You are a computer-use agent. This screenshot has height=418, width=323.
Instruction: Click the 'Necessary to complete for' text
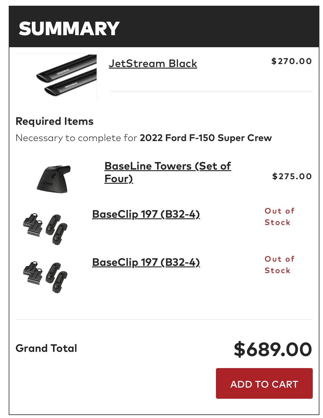(x=76, y=138)
